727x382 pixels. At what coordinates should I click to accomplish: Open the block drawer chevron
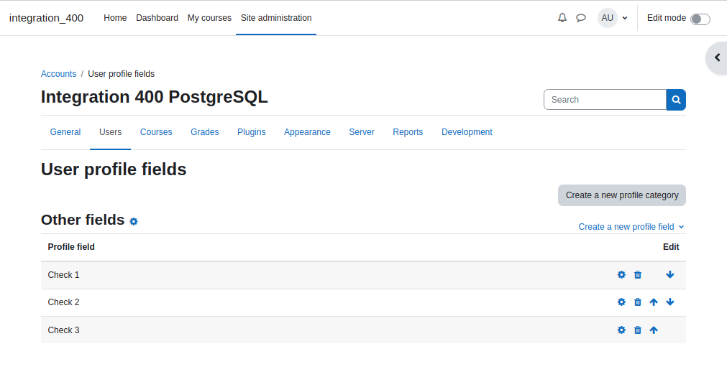coord(717,58)
